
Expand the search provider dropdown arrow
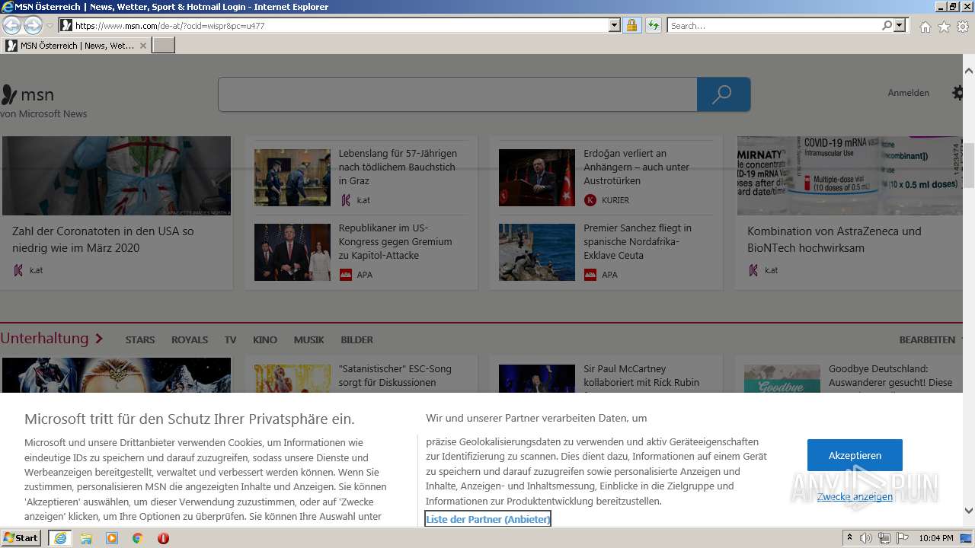900,25
